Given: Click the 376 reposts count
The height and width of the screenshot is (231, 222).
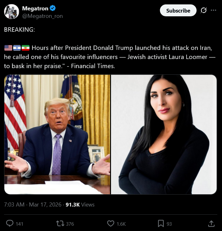Looking at the screenshot, I should 70,224.
